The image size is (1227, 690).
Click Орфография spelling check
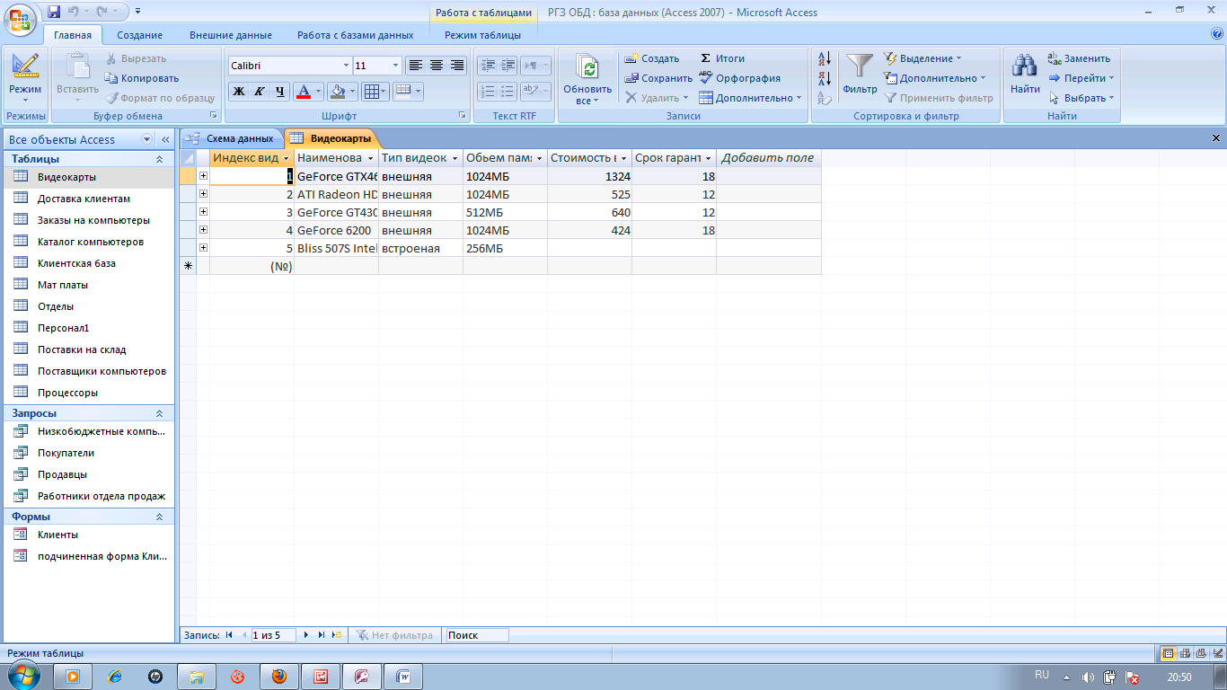tap(739, 78)
